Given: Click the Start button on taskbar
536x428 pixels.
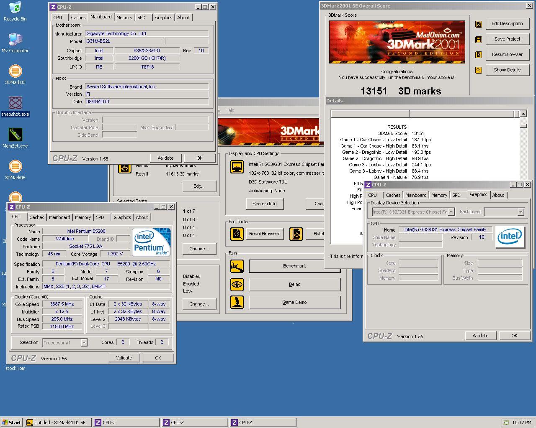Looking at the screenshot, I should click(12, 423).
